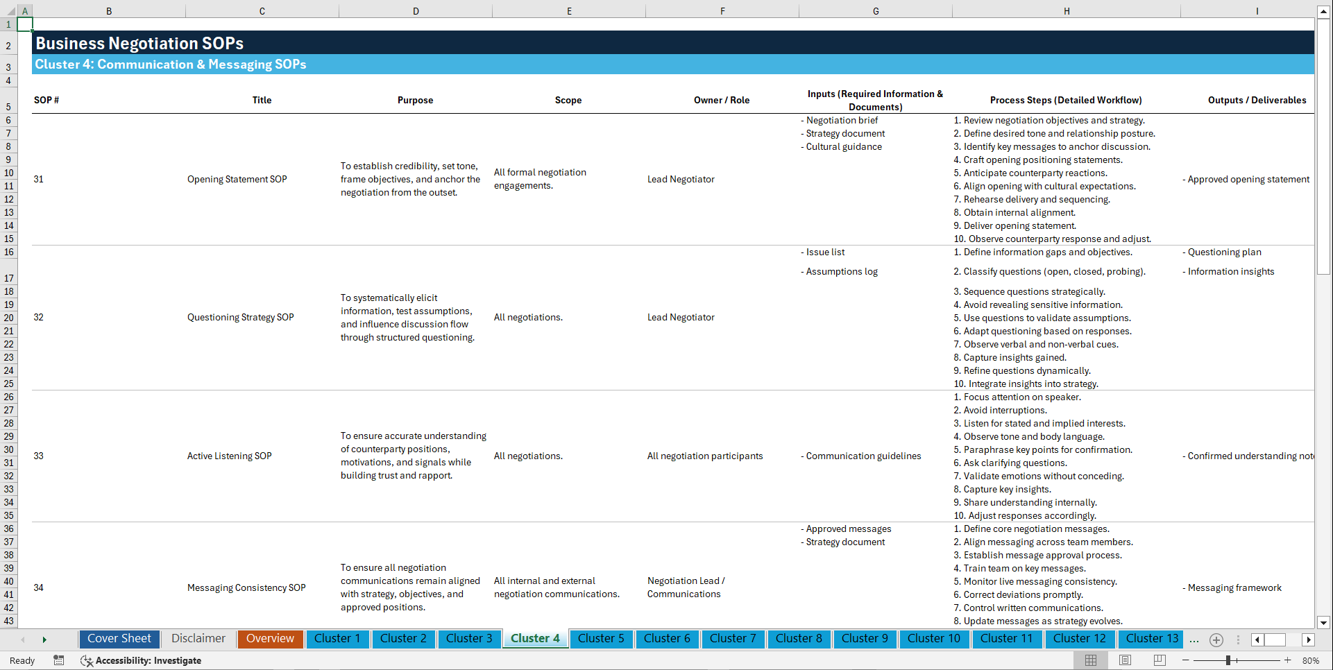Viewport: 1333px width, 670px height.
Task: Click the 80% zoom level indicator
Action: pos(1310,660)
